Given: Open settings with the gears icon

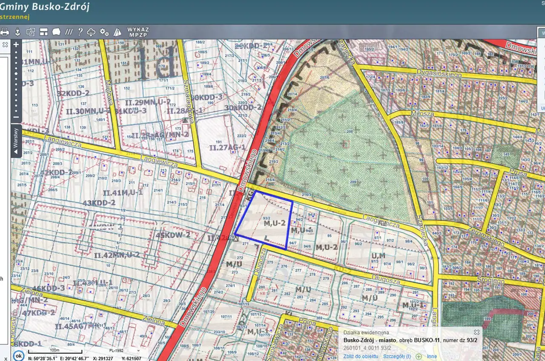Looking at the screenshot, I should point(104,32).
